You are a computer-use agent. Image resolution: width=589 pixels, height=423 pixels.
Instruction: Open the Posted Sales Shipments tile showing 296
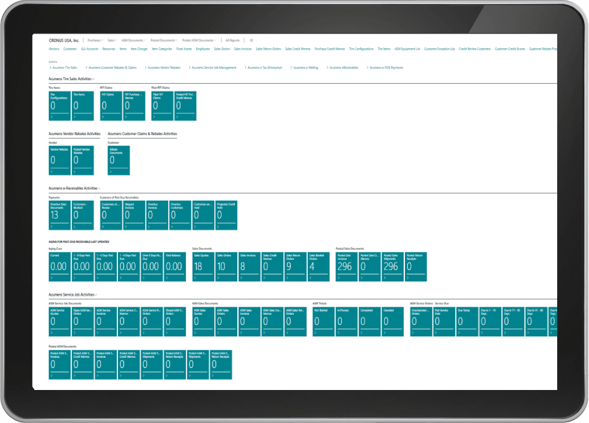tap(393, 267)
